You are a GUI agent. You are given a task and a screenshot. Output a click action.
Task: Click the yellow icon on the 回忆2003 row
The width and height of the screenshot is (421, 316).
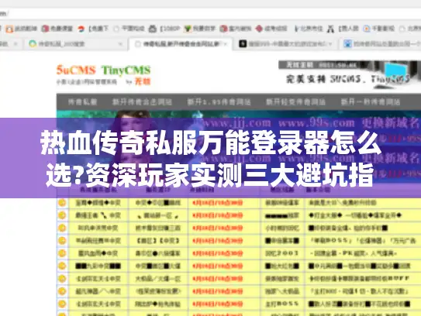(x=62, y=253)
